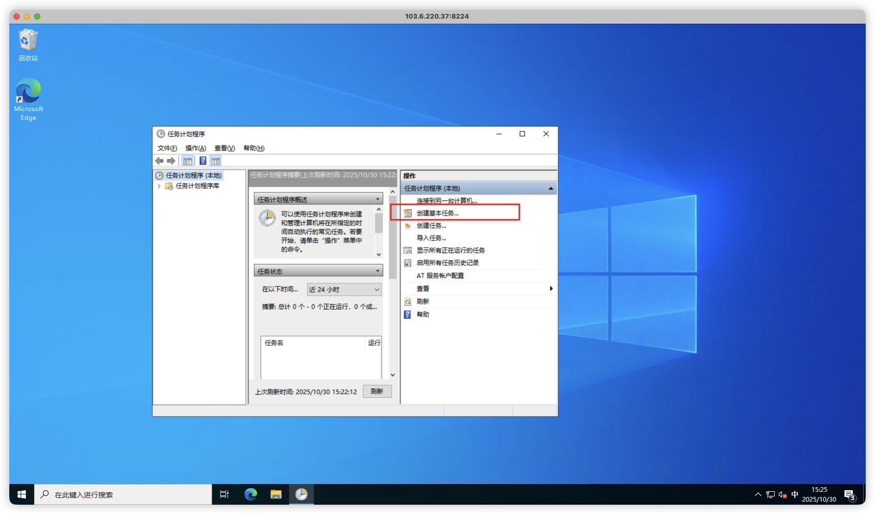
Task: Open the 近 24 小时 time range dropdown
Action: click(x=376, y=290)
